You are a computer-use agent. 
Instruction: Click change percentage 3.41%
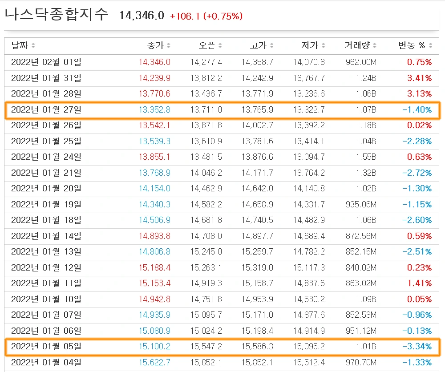[420, 78]
